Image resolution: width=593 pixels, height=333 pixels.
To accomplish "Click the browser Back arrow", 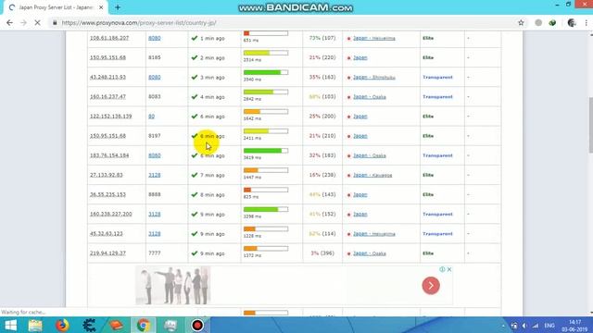I will tap(9, 23).
